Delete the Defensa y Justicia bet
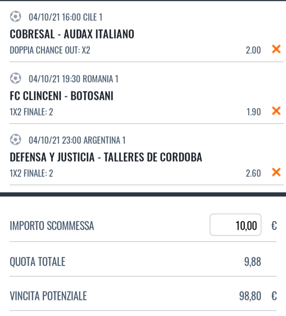Screen dimensions: 286x316 click(x=276, y=172)
